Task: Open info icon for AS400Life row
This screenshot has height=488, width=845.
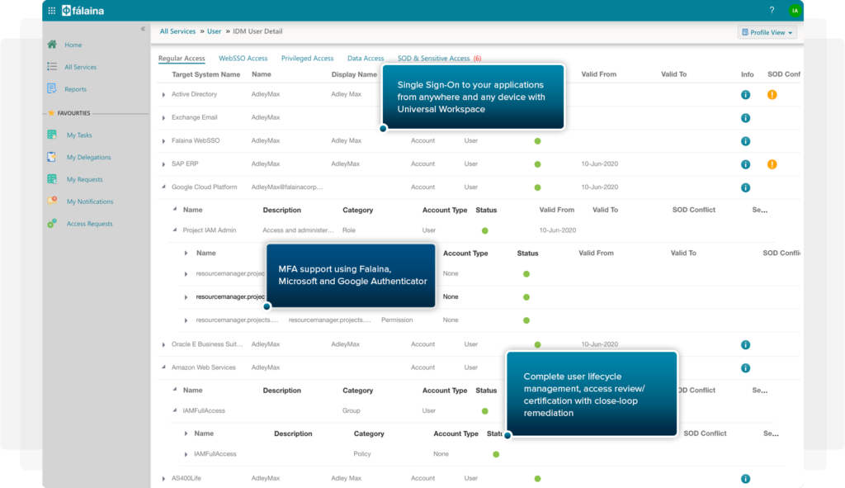Action: tap(745, 479)
